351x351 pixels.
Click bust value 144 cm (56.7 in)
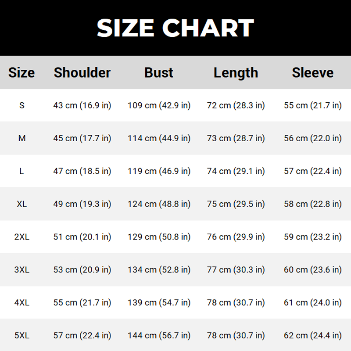coord(159,336)
